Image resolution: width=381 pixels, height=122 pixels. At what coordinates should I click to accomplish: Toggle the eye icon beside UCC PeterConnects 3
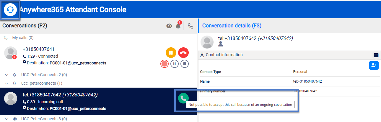coord(14,119)
